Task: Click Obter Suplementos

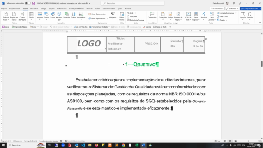Action: 97,14
